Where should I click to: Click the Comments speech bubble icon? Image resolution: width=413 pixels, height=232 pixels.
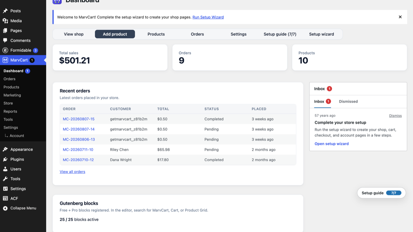[5, 41]
